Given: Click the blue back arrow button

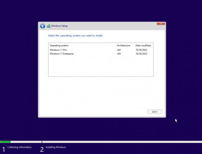Looking at the screenshot, I should click(x=43, y=26).
